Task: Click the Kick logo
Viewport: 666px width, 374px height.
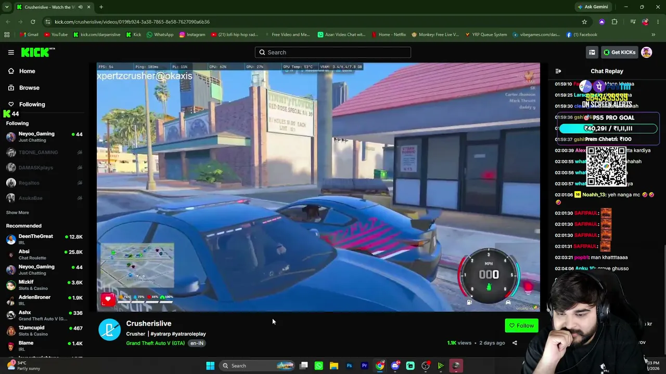Action: click(x=38, y=52)
